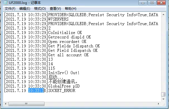Viewport: 169px width, 109px height.
Task: Click the vertical scrollbar down arrow
Action: click(163, 99)
